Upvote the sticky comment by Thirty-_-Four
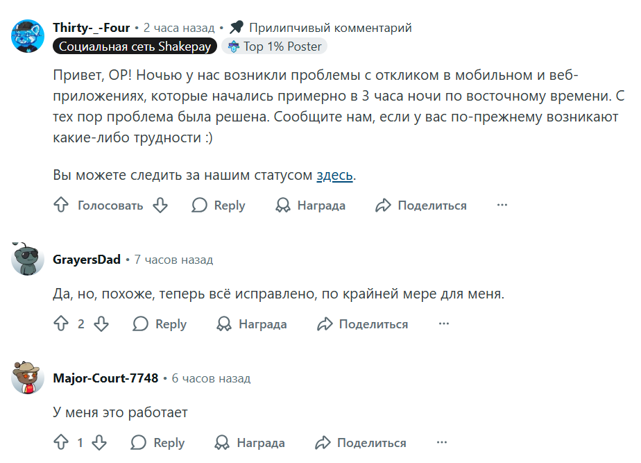Screen dimensions: 641x463 (60, 205)
